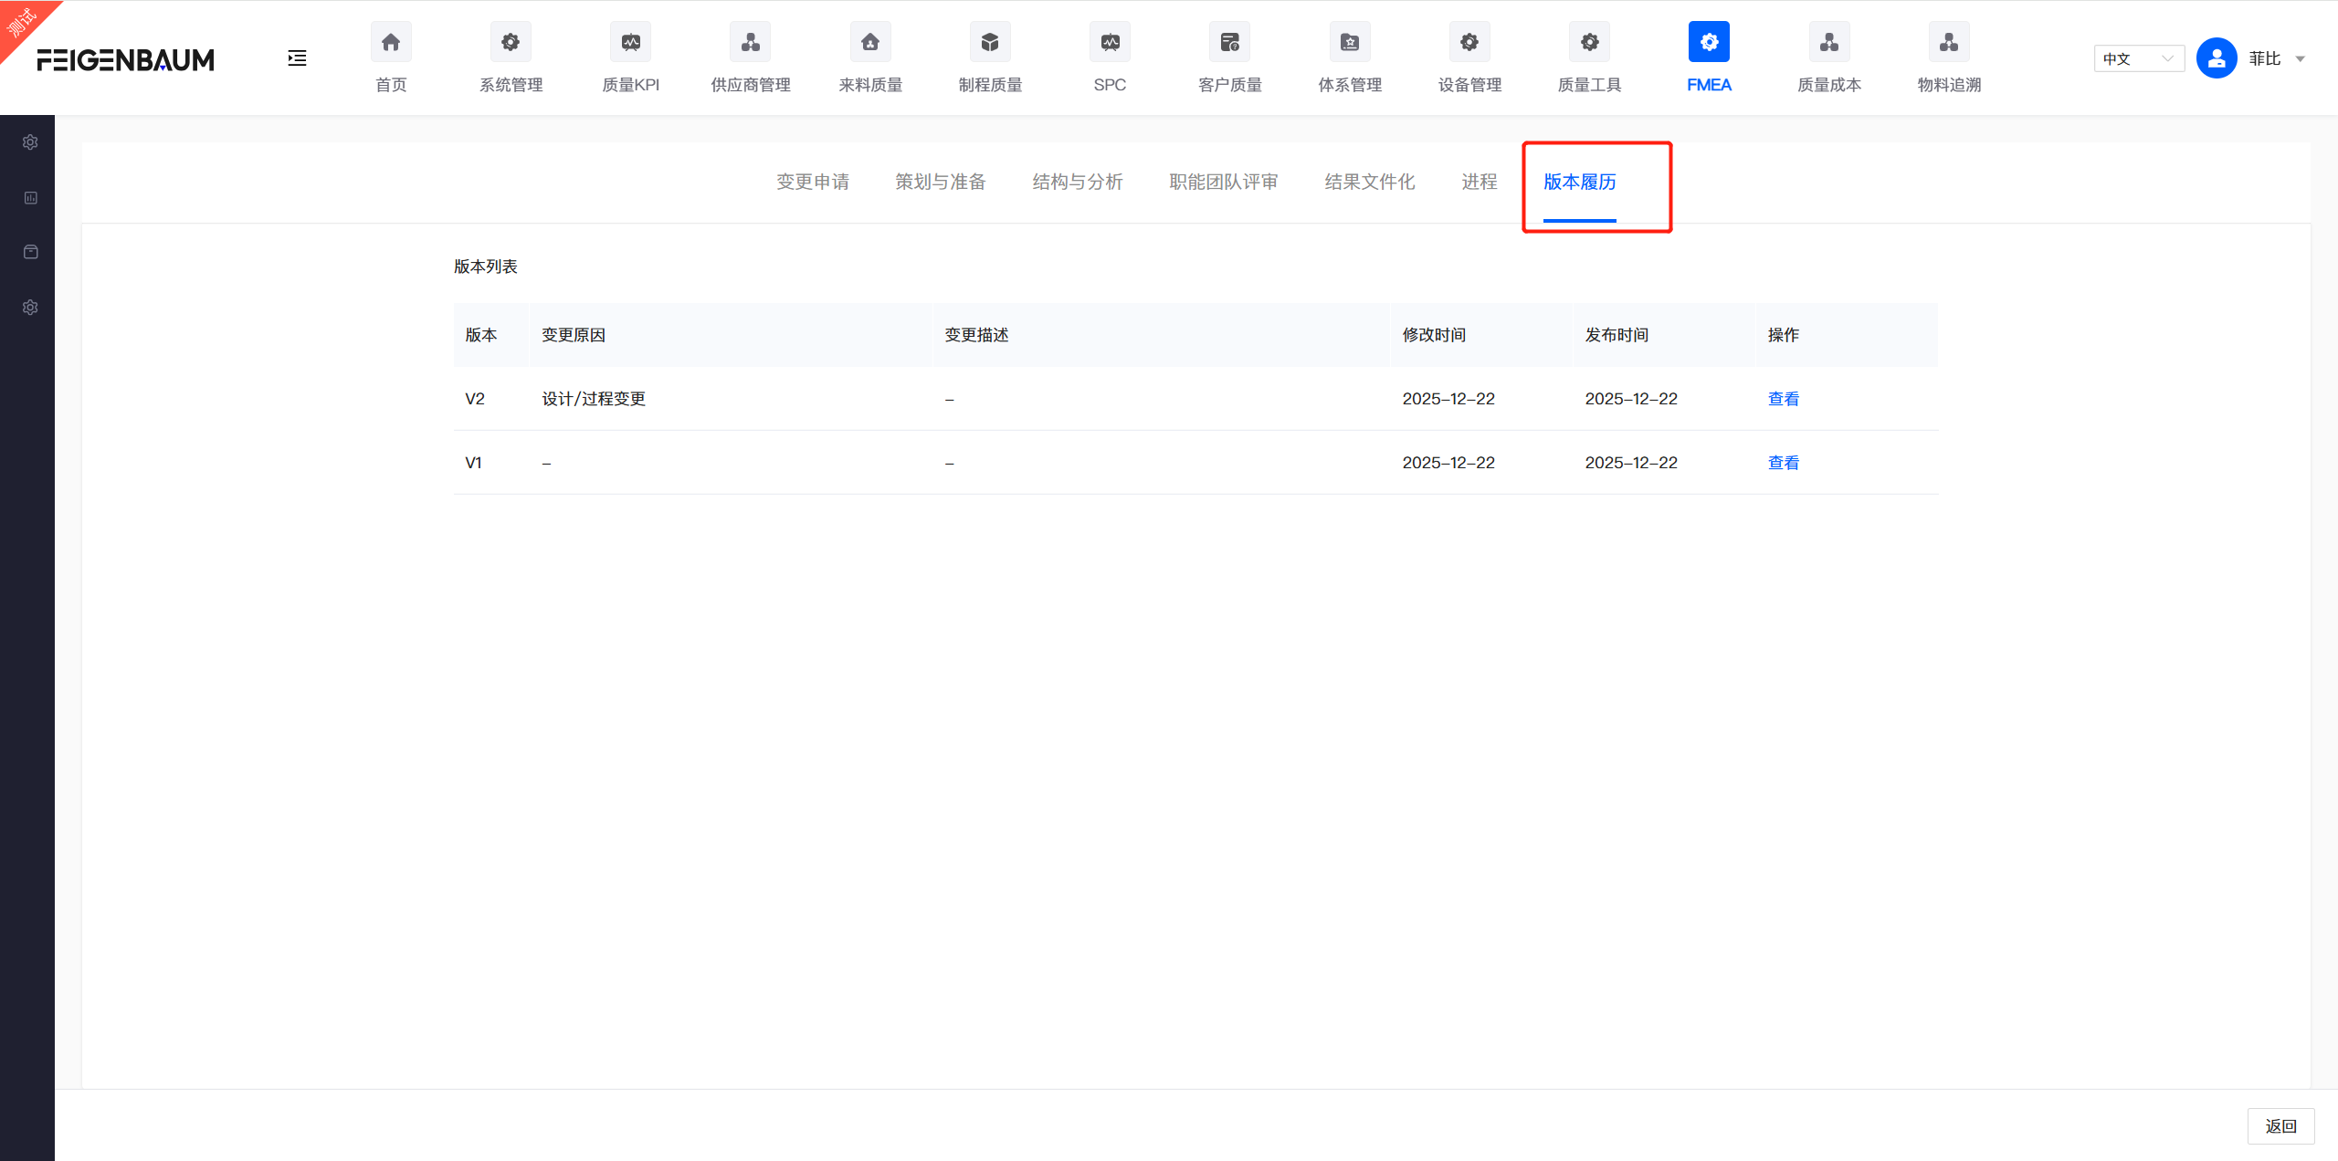Open the 物料追溯 material tracing icon

point(1948,43)
